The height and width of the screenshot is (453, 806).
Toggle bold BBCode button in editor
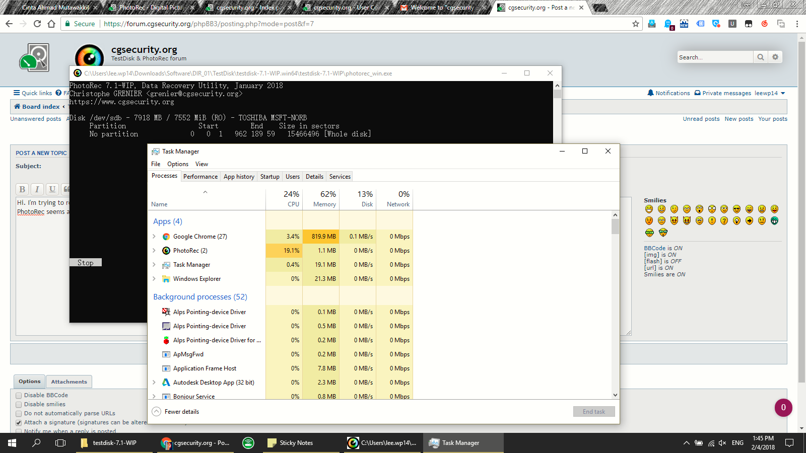pyautogui.click(x=22, y=189)
